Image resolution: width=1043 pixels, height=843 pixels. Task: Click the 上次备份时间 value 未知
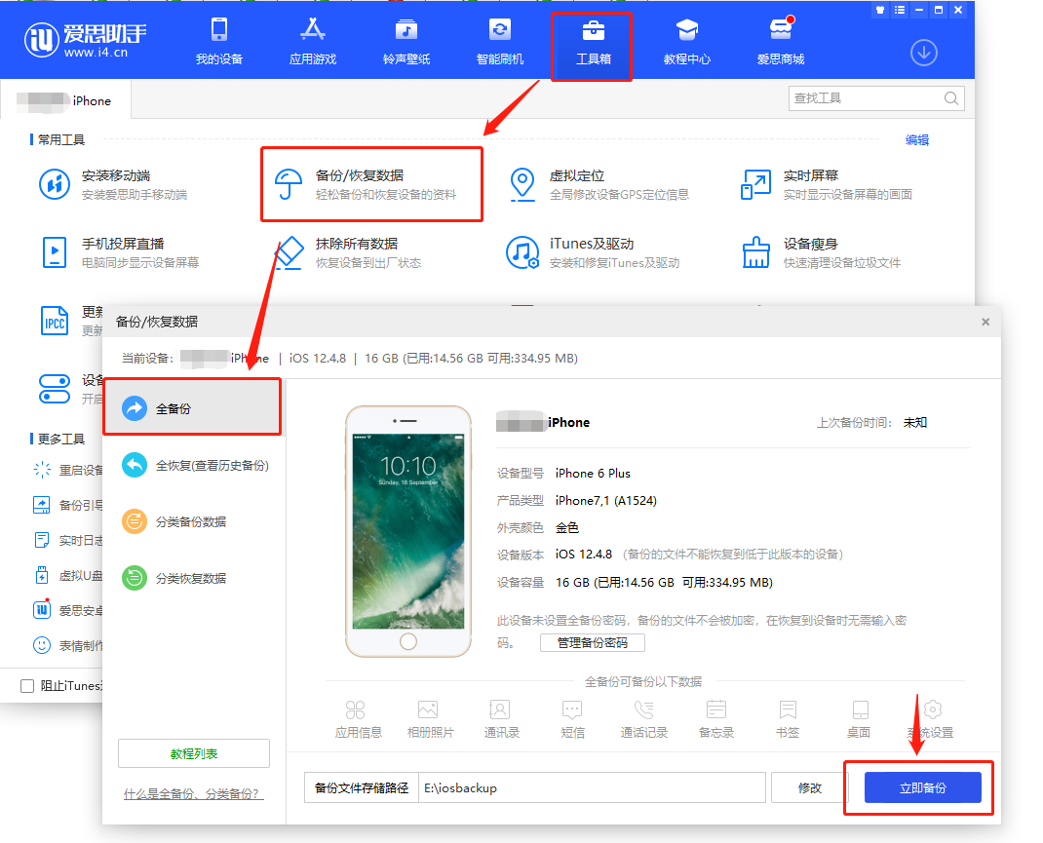914,422
